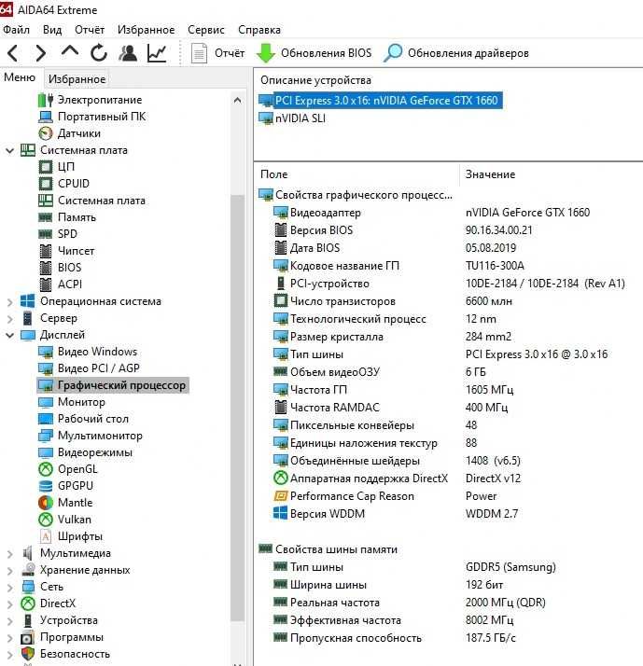Image resolution: width=643 pixels, height=666 pixels.
Task: Select PCI Express 3.0 x16 GeForce GTX 1660 device
Action: tap(381, 101)
